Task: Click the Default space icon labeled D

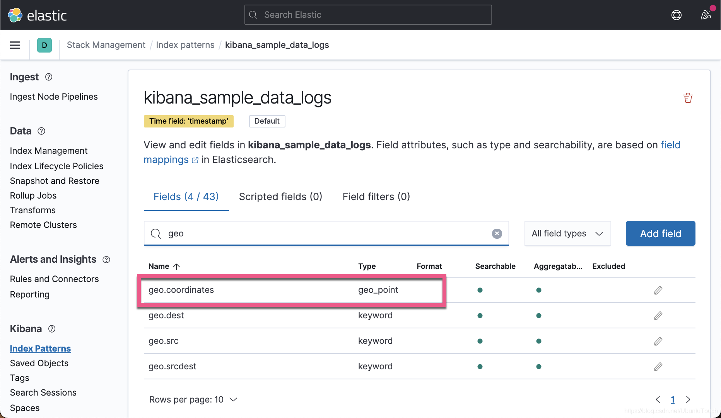Action: (x=44, y=45)
